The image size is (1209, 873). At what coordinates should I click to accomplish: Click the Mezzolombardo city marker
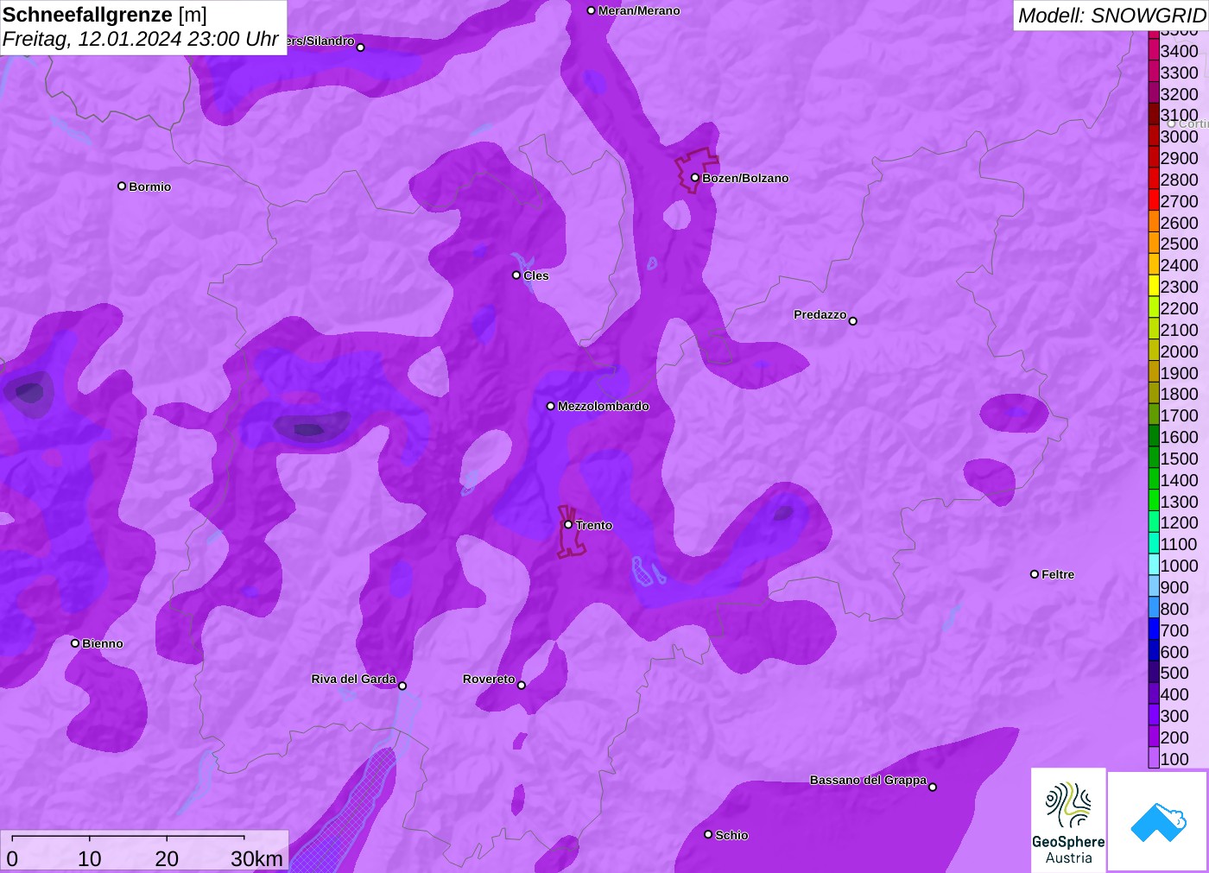550,405
